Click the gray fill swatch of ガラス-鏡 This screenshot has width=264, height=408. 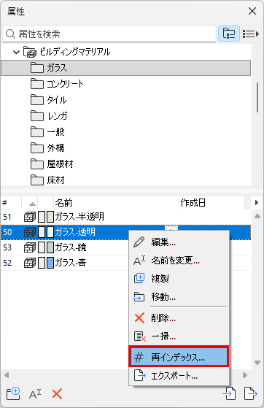tap(50, 247)
